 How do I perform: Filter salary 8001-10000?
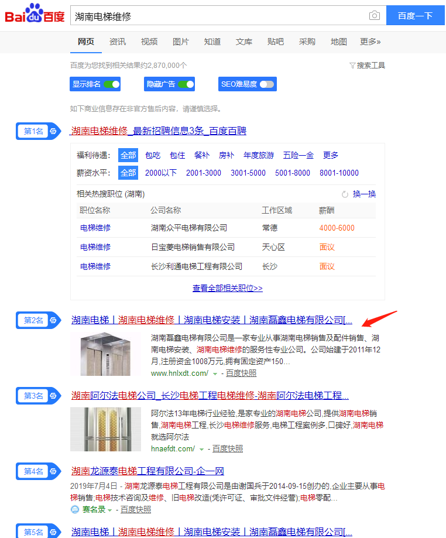pos(339,173)
